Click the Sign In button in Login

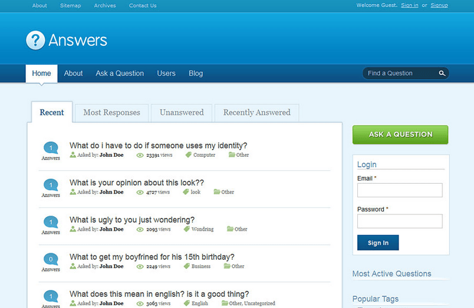(x=378, y=243)
